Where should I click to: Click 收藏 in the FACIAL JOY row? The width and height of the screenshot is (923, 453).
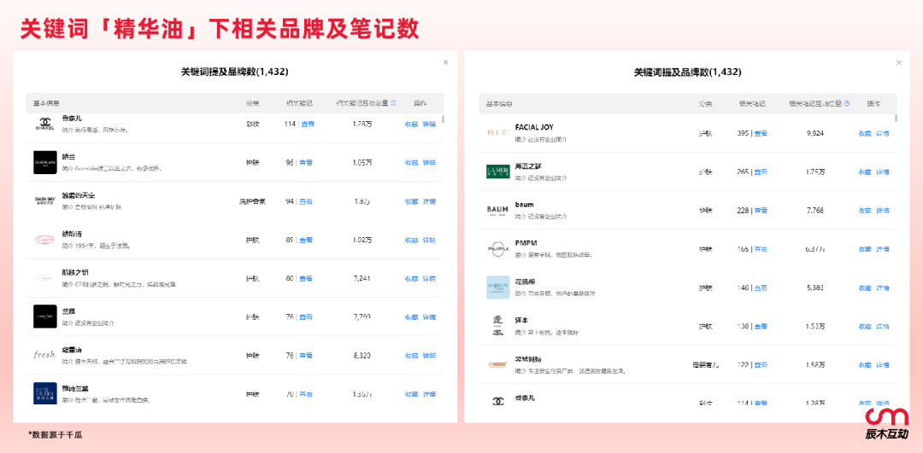(x=865, y=133)
